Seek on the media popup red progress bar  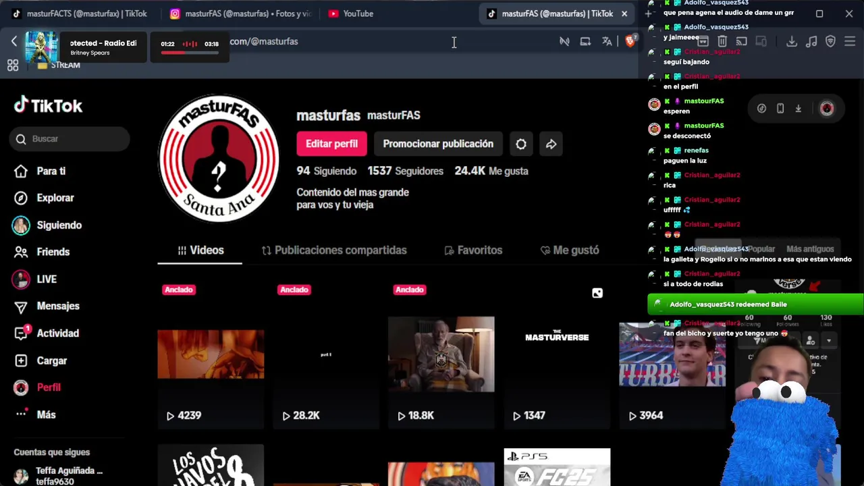pos(190,52)
